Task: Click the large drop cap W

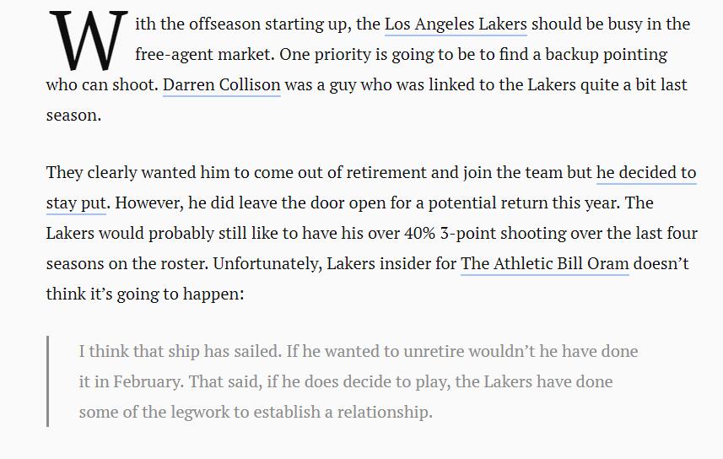Action: [x=88, y=40]
